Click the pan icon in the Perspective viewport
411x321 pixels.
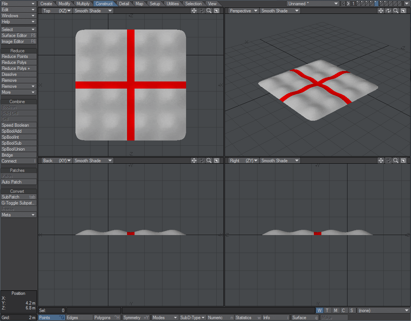tap(381, 11)
